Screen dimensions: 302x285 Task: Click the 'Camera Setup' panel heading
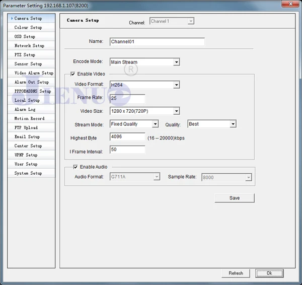coord(83,20)
